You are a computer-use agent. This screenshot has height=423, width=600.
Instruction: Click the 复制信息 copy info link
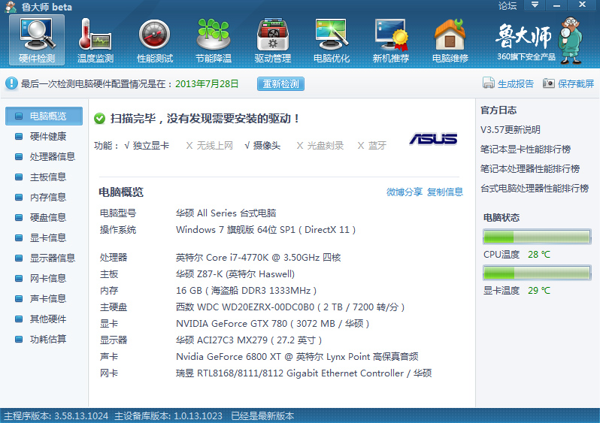[x=445, y=192]
